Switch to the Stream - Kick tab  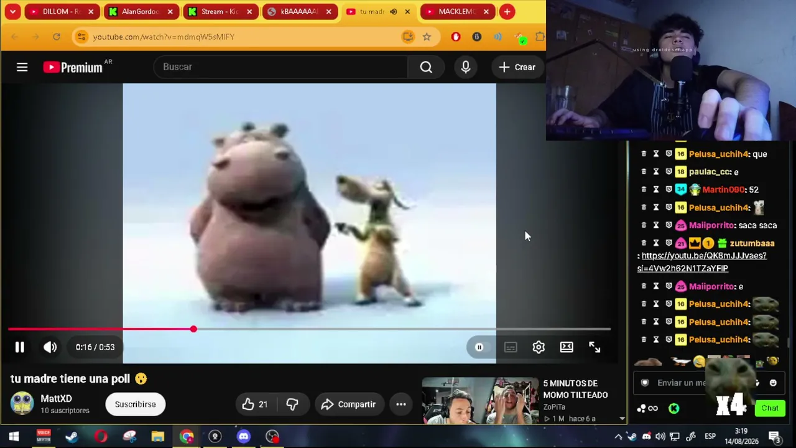(220, 11)
